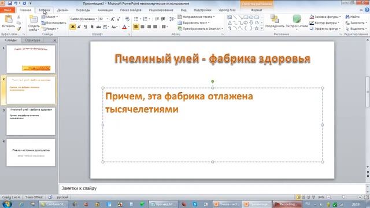Switch to Slide Sorter view icon
Screen dimensions: 370x208
coord(304,197)
